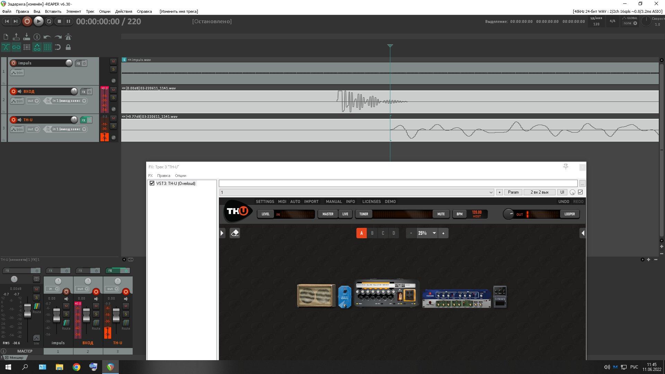Open Chrome from the Windows taskbar
The image size is (665, 374).
click(x=76, y=367)
